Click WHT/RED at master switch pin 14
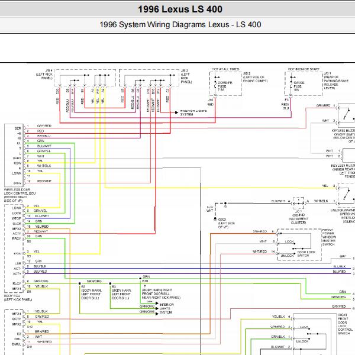This screenshot has height=355, width=355. (260, 251)
